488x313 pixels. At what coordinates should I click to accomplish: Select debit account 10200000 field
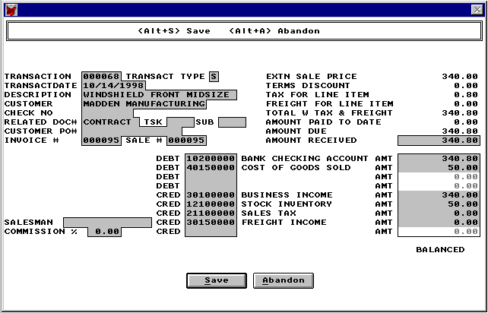tap(211, 159)
